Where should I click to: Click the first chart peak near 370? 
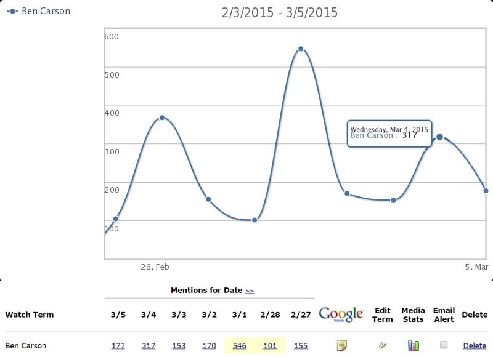tap(162, 118)
